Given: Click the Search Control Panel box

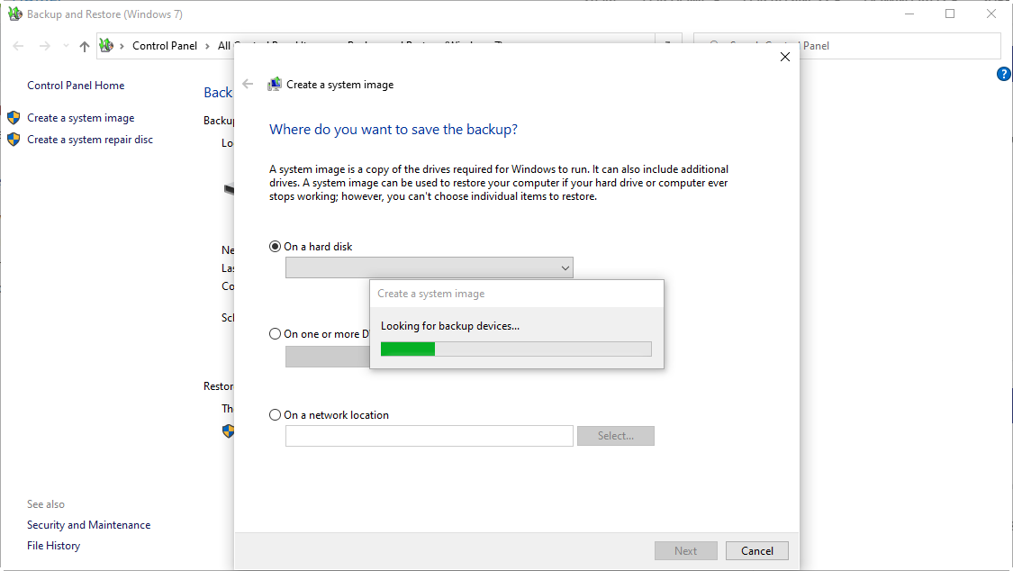Looking at the screenshot, I should (847, 46).
